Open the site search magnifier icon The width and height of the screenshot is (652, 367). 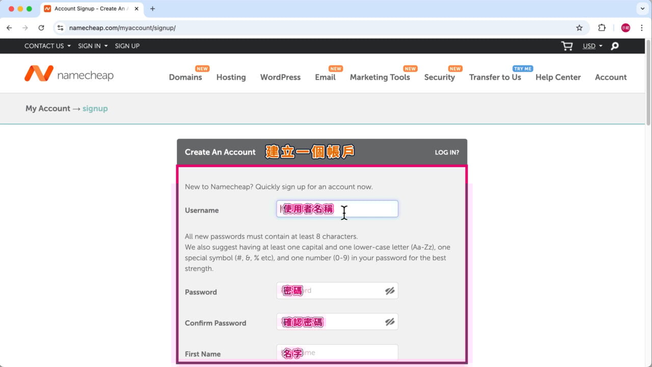(615, 46)
